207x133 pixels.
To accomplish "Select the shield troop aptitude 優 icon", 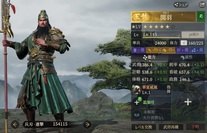I will coord(139,50).
